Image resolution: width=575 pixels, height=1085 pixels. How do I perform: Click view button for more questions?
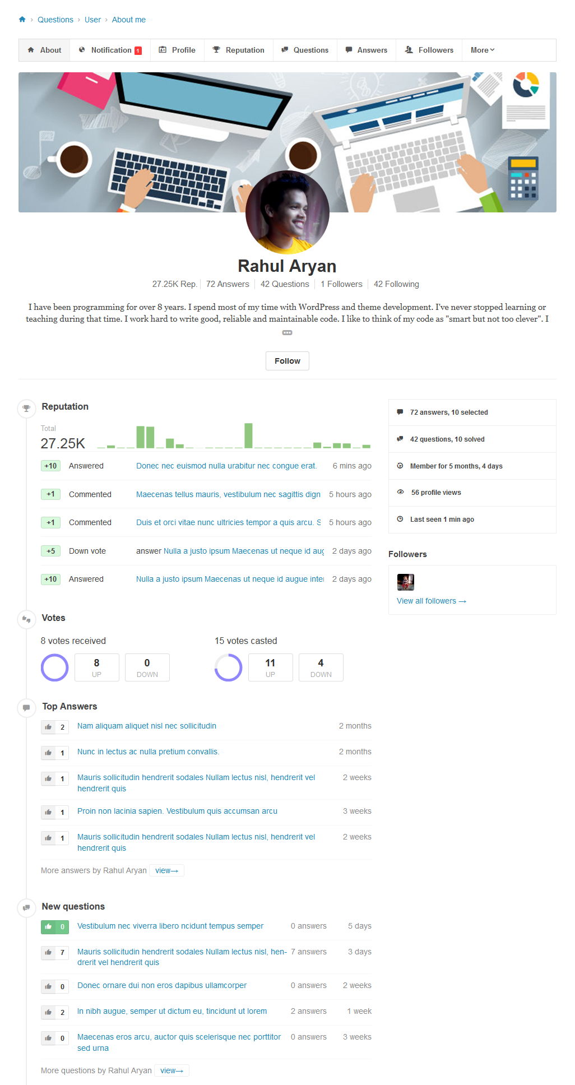click(171, 1070)
